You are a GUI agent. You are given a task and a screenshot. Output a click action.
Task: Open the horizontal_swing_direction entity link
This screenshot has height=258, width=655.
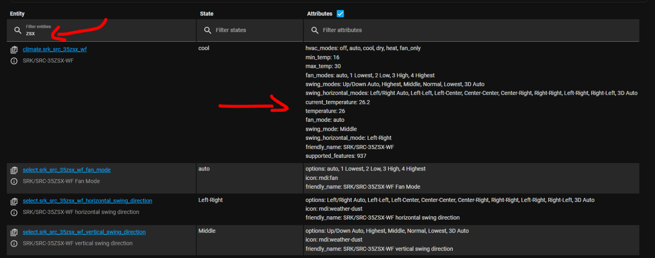tap(88, 201)
